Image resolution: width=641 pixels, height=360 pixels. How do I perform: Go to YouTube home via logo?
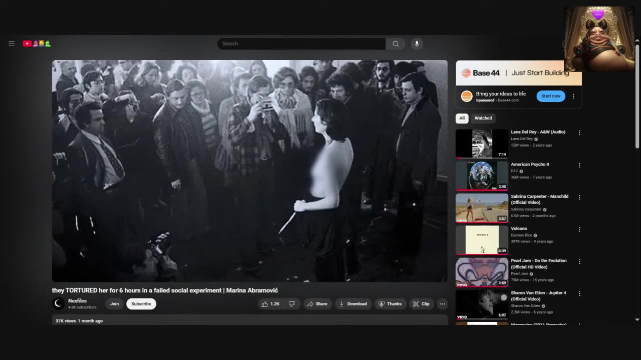[x=37, y=43]
